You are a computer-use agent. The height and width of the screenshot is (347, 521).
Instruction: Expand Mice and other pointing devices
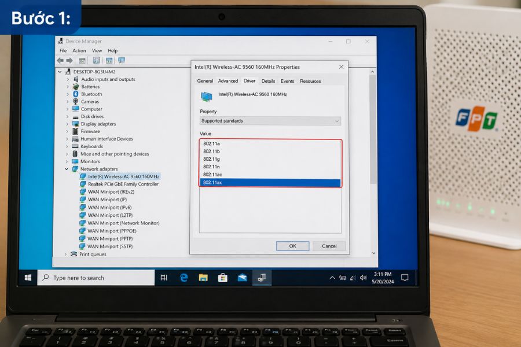67,154
